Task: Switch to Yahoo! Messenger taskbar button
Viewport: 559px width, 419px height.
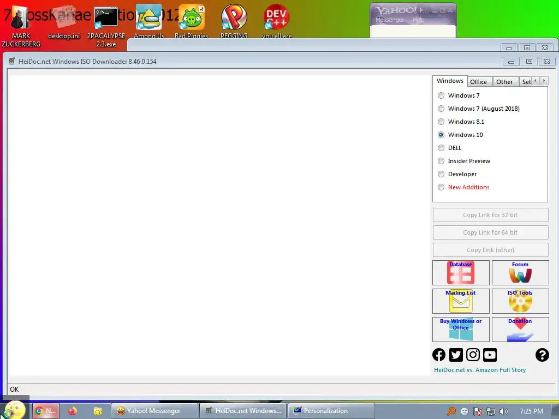Action: click(154, 411)
